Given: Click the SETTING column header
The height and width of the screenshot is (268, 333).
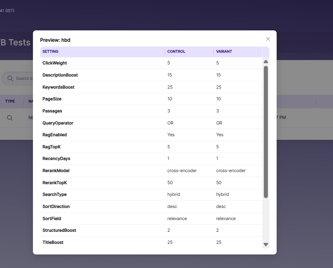Looking at the screenshot, I should [x=50, y=51].
